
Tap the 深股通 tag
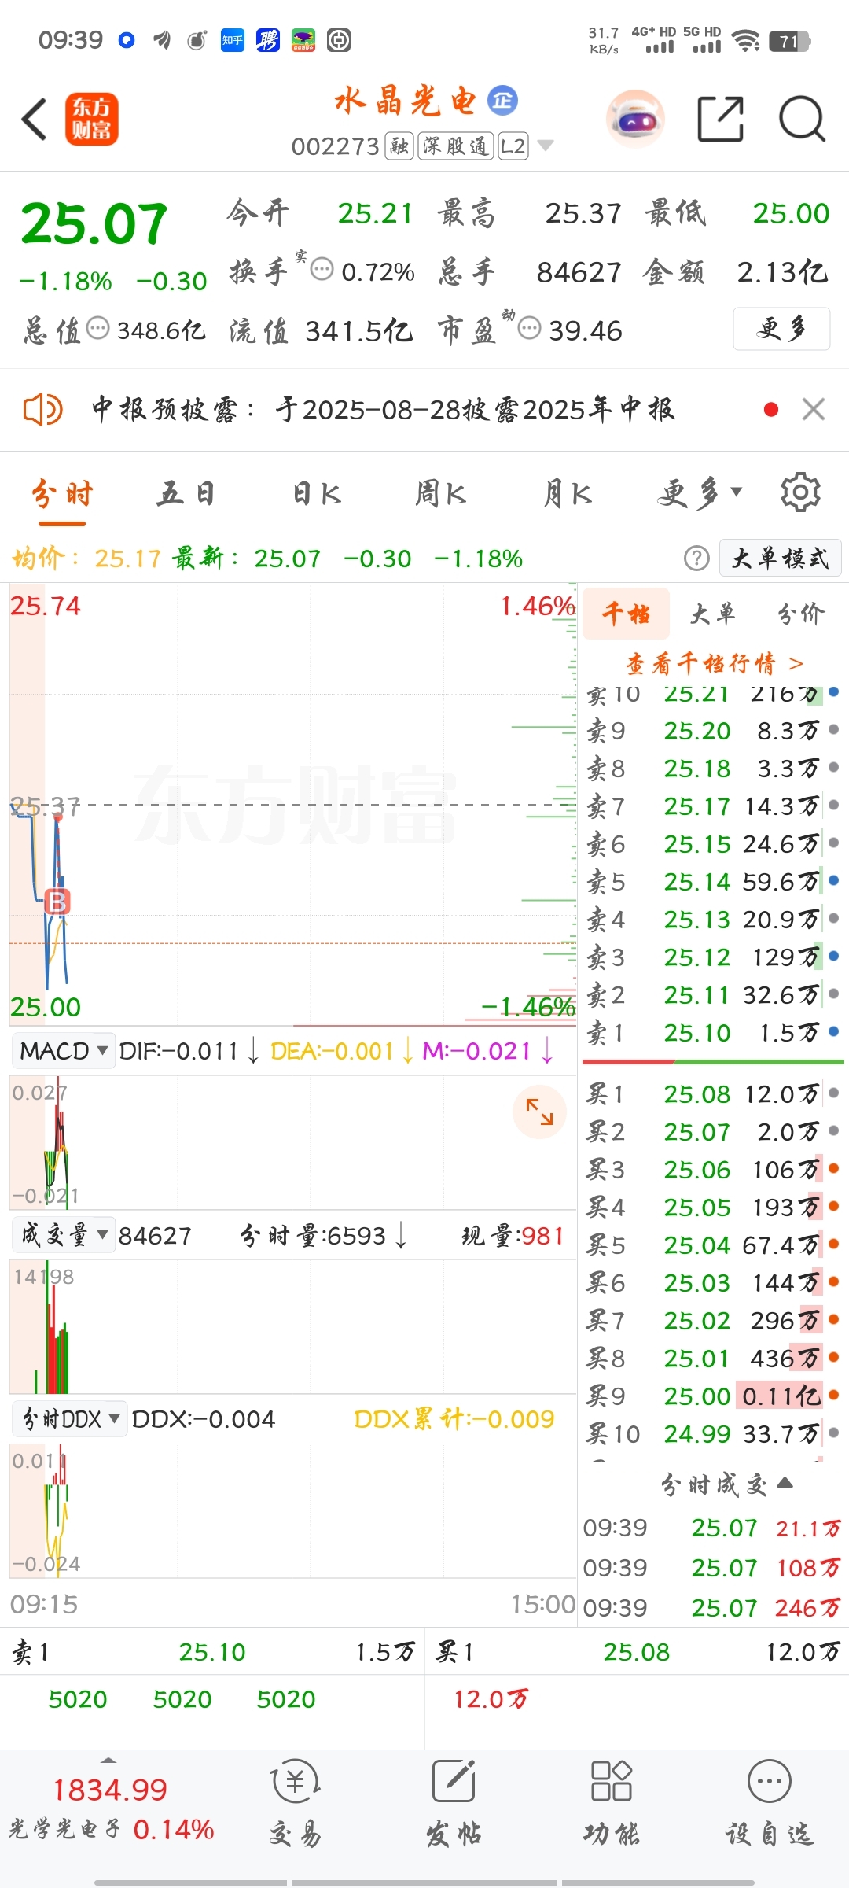pos(456,146)
